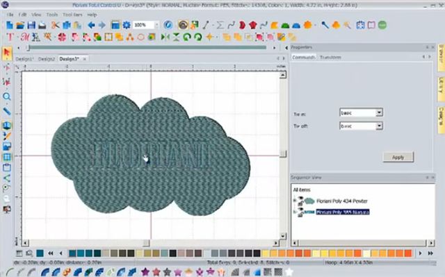This screenshot has height=277, width=445.
Task: Open a design with the folder icon
Action: pos(20,25)
